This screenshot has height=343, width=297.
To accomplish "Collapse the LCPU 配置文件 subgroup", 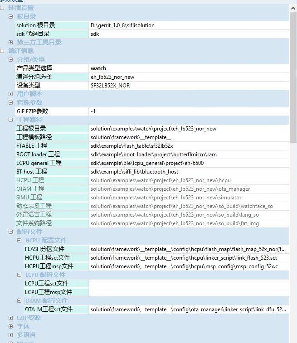I will point(19,275).
